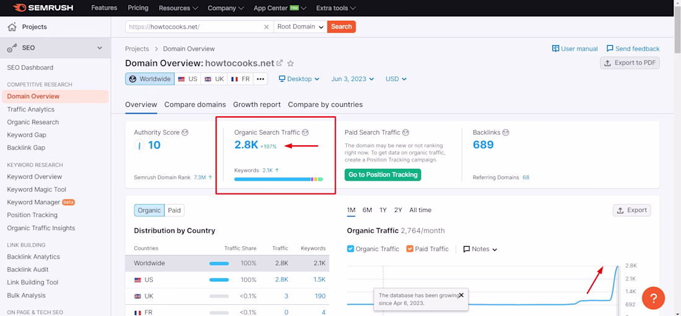Click the Go to Position Tracking button
Image resolution: width=681 pixels, height=316 pixels.
pos(383,175)
